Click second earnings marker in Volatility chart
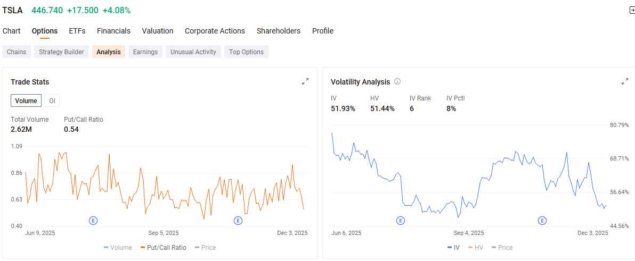This screenshot has width=635, height=261. 542,220
